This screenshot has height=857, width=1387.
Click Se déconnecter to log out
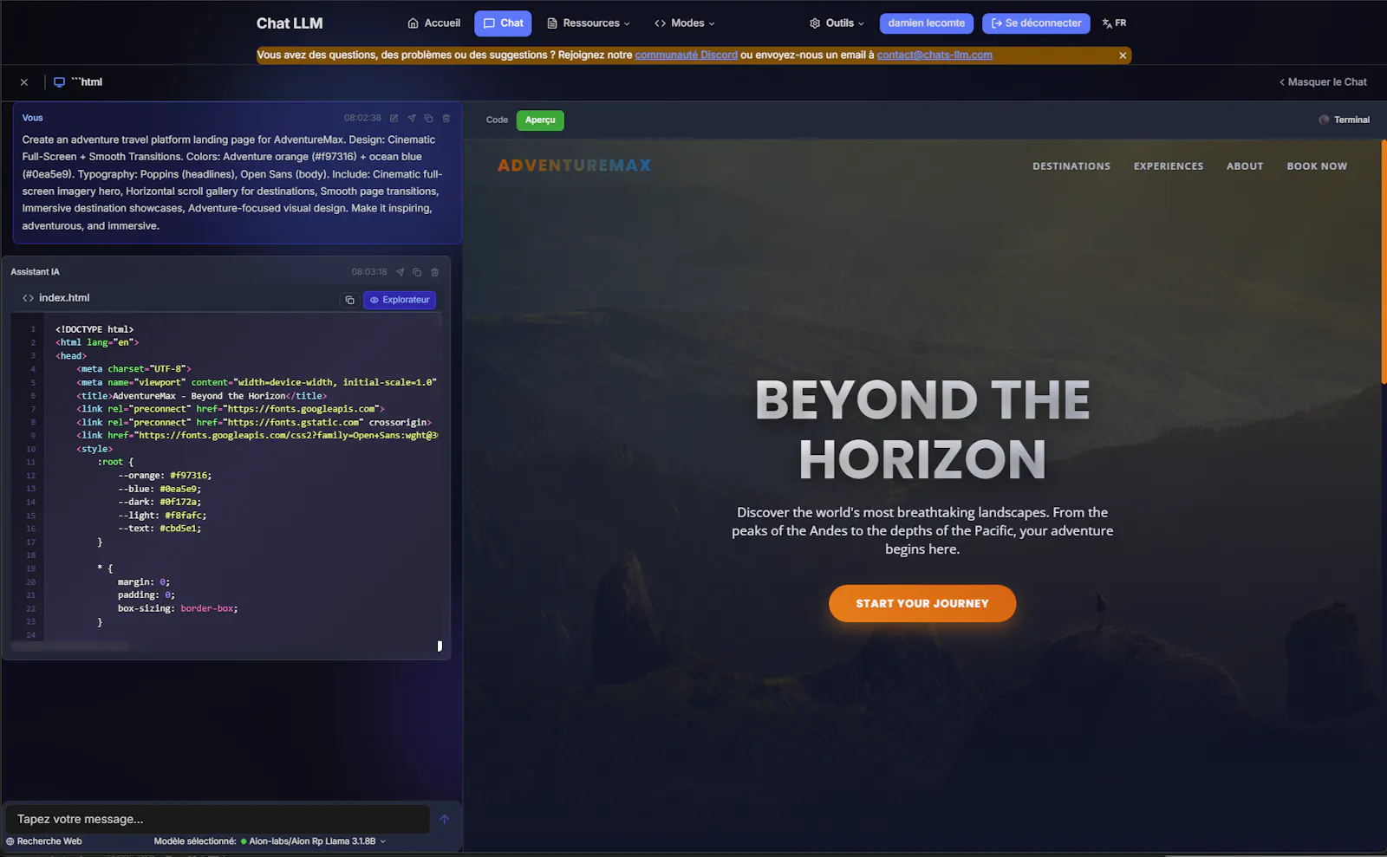(x=1037, y=23)
